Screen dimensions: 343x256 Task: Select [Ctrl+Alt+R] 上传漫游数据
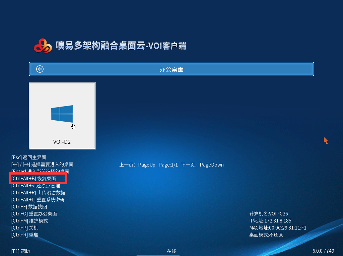click(38, 193)
